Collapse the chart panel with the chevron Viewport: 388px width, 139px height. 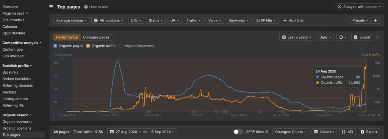coord(377,37)
